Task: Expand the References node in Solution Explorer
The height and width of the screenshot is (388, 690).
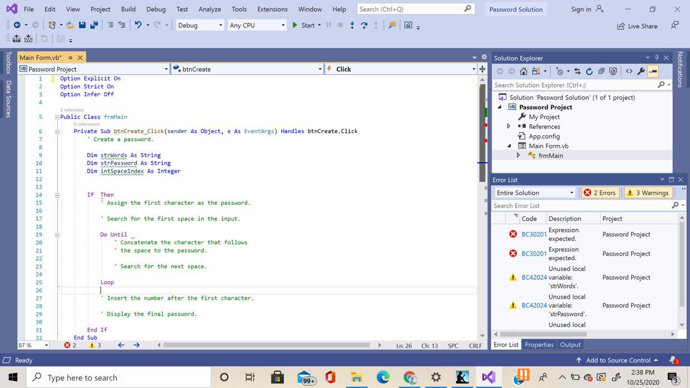Action: [x=508, y=126]
